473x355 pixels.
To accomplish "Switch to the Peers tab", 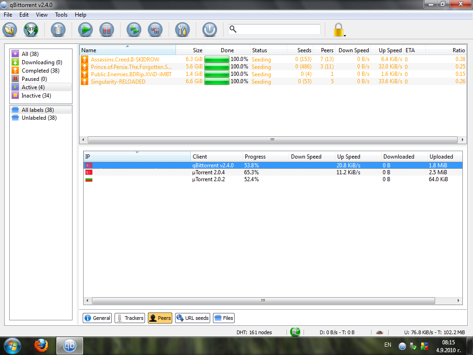I will click(x=160, y=318).
